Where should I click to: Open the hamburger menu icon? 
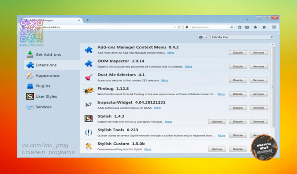pyautogui.click(x=274, y=27)
